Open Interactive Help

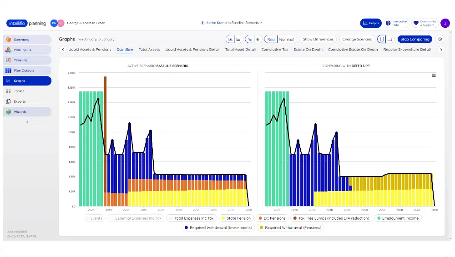coord(396,23)
